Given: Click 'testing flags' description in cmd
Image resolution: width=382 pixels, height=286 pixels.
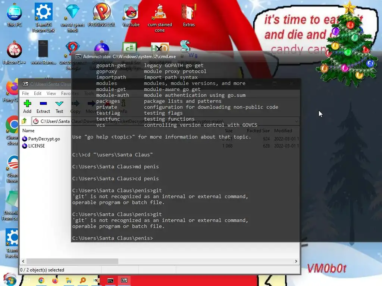Looking at the screenshot, I should point(163,113).
